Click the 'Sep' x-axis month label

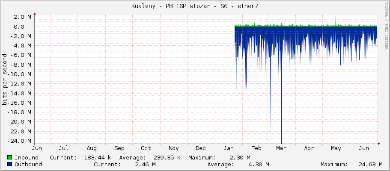click(x=119, y=148)
